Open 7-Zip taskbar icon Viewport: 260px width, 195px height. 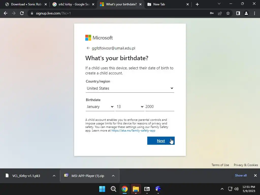pos(147,189)
